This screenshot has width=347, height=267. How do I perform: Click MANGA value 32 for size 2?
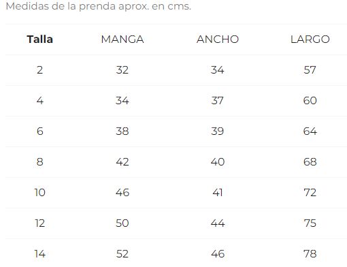[x=122, y=70]
